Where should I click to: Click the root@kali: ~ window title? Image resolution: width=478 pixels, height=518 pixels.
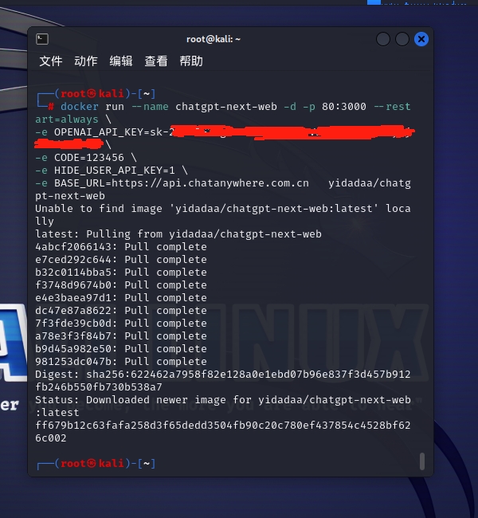point(214,39)
